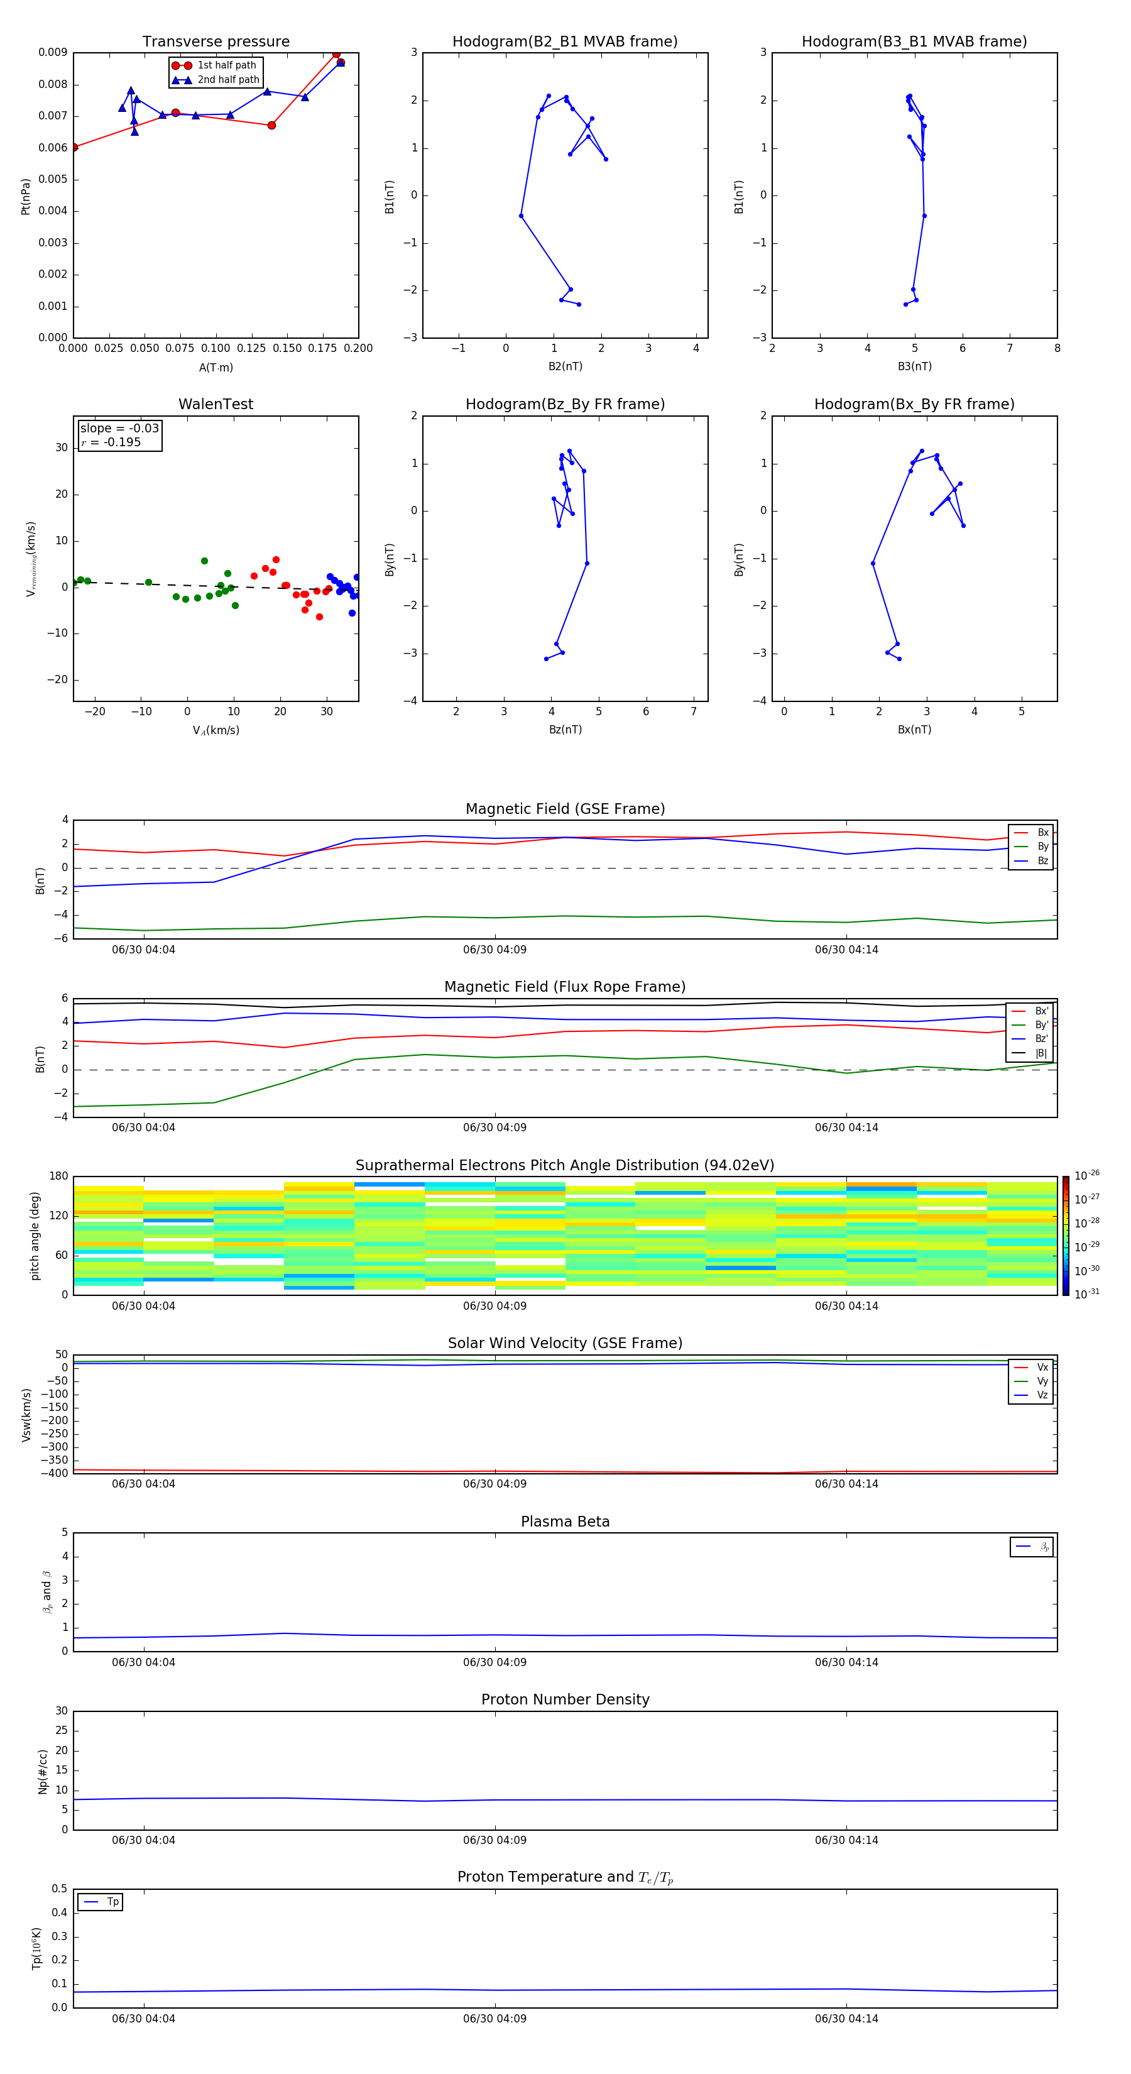The image size is (1131, 2074).
Task: Select the 'Bx' entry in the GSE field legend
Action: pyautogui.click(x=1031, y=833)
